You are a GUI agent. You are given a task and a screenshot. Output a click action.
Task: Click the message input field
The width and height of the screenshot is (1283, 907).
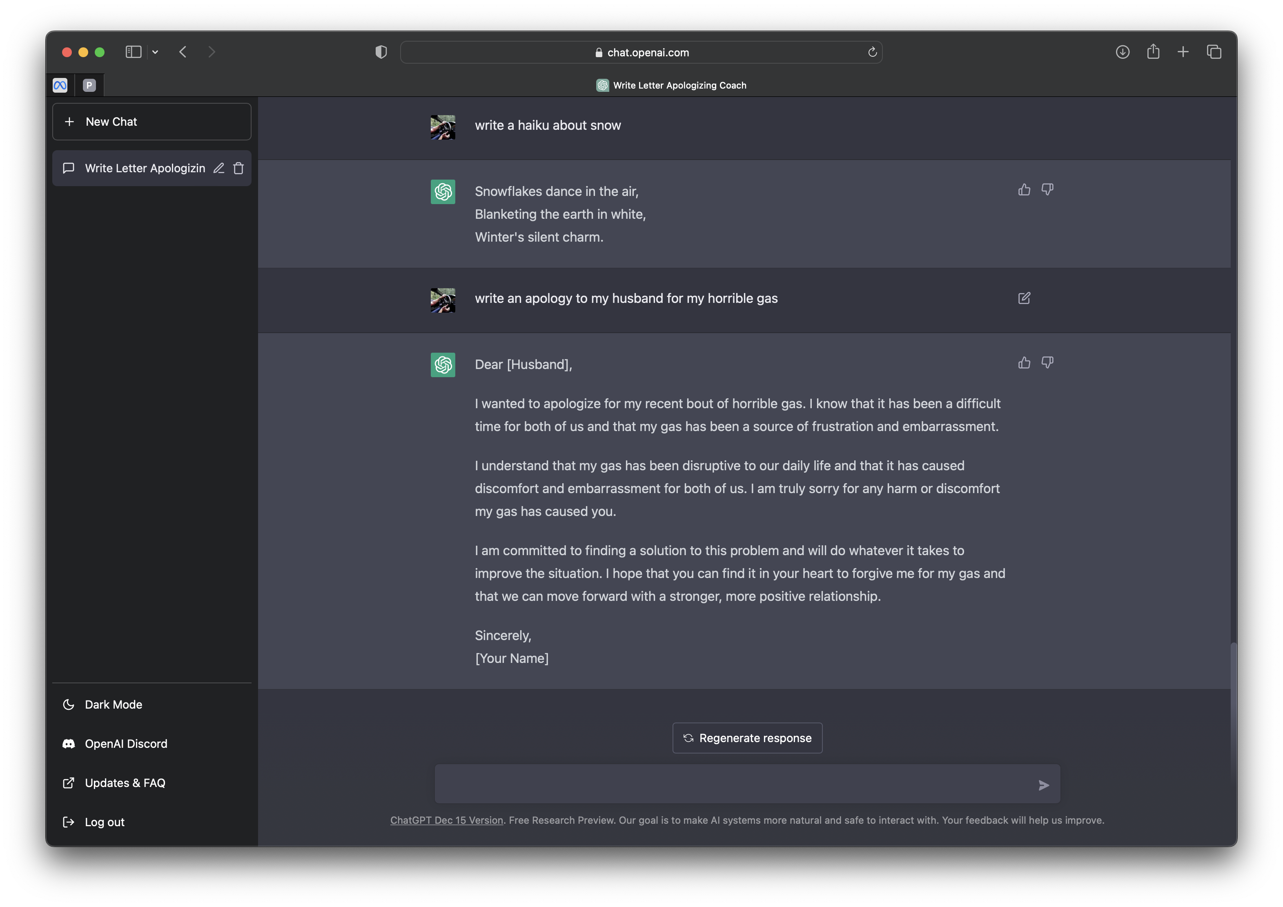click(732, 784)
